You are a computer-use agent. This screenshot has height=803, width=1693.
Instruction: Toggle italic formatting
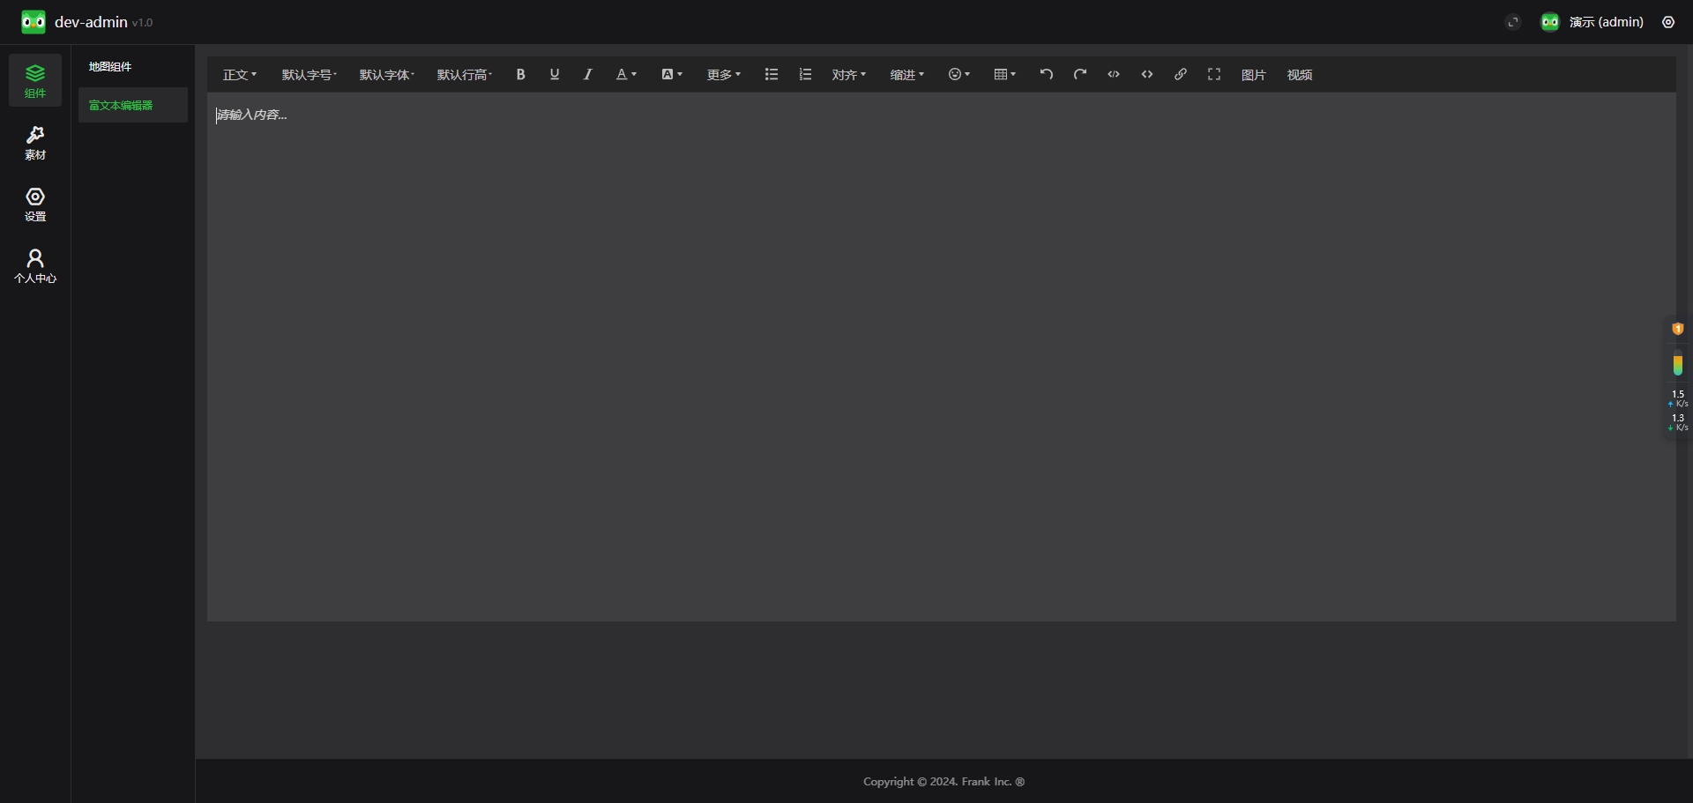click(588, 75)
